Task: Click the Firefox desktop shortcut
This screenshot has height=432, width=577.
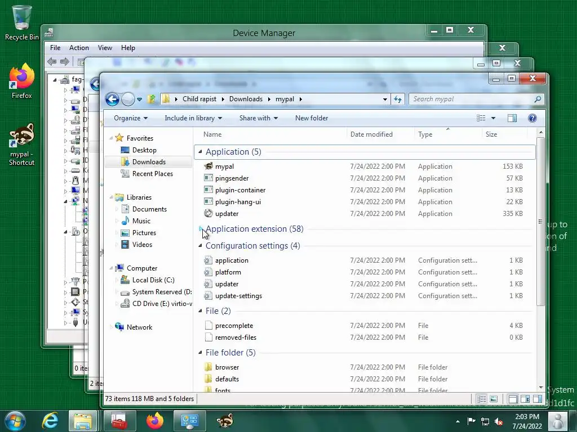Action: [22, 81]
